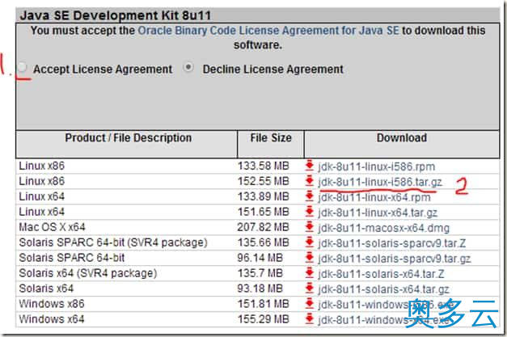Image resolution: width=507 pixels, height=337 pixels.
Task: Click the Java SE Development Kit 8u11 title
Action: (116, 15)
